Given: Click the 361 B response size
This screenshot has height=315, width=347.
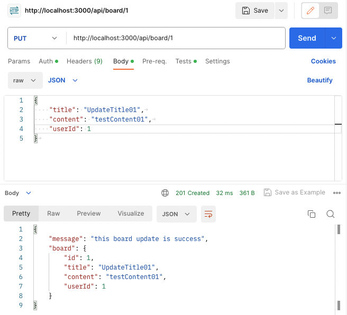Looking at the screenshot, I should pos(247,193).
